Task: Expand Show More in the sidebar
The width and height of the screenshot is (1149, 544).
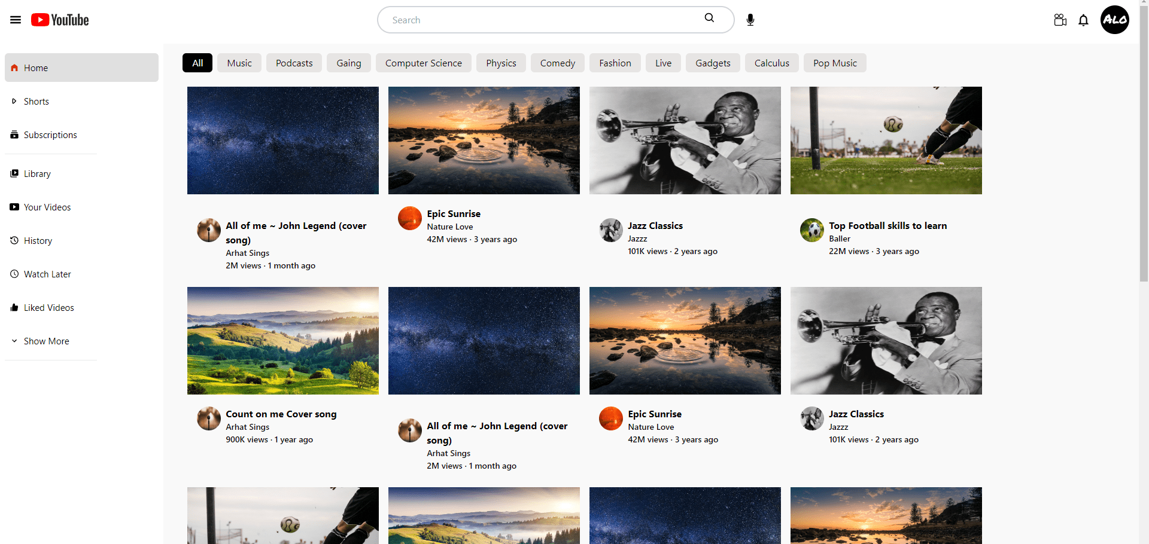Action: click(46, 341)
